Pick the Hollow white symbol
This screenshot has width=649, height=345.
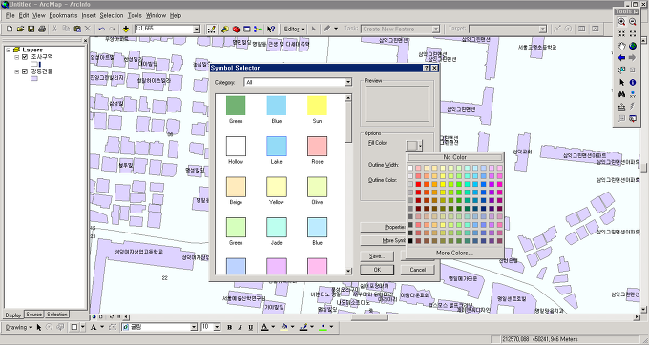pos(236,146)
